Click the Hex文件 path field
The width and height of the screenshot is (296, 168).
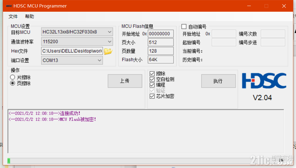(x=72, y=51)
